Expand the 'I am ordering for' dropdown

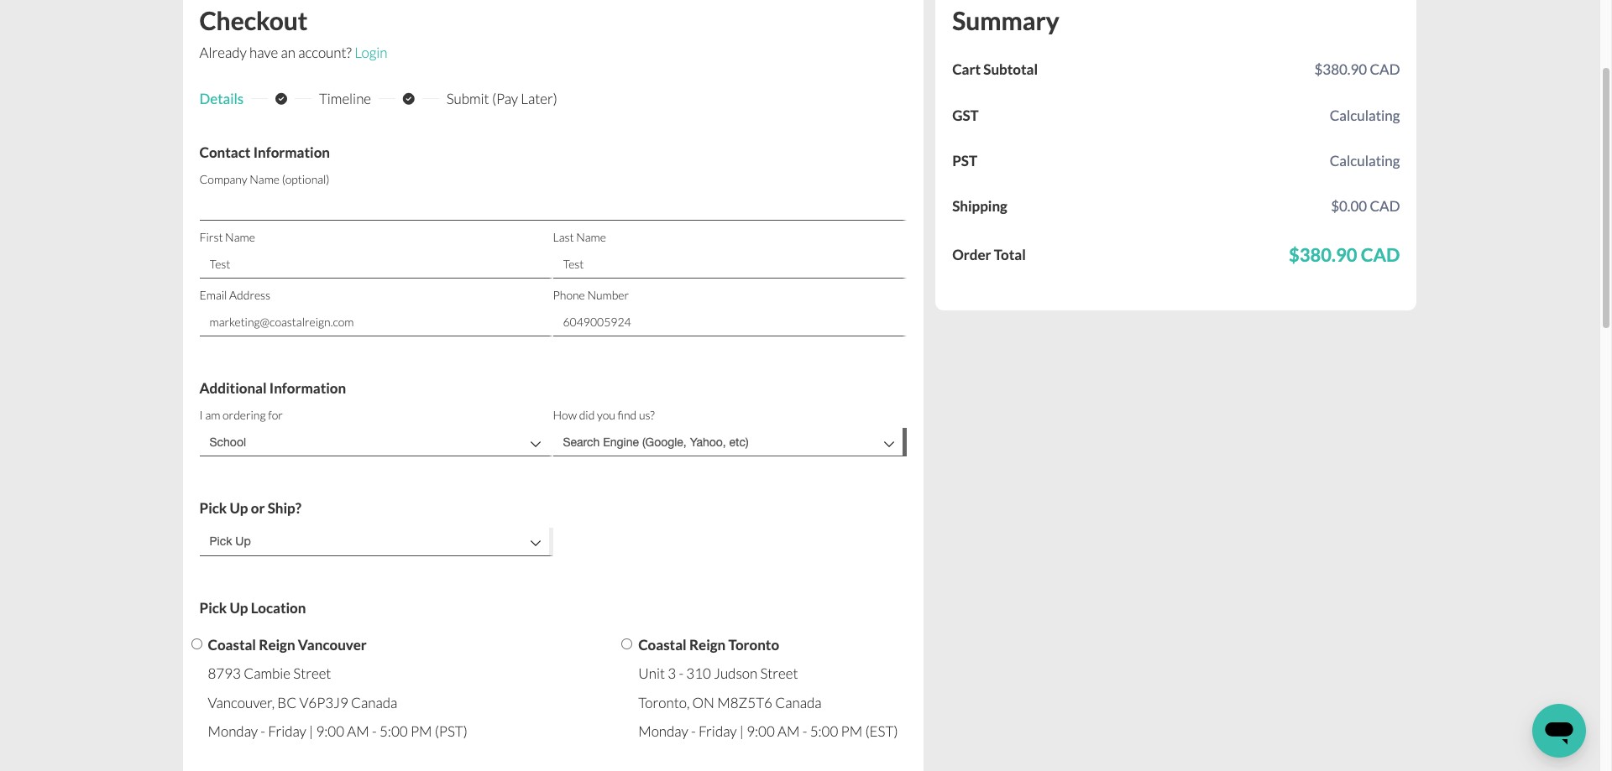(x=374, y=442)
